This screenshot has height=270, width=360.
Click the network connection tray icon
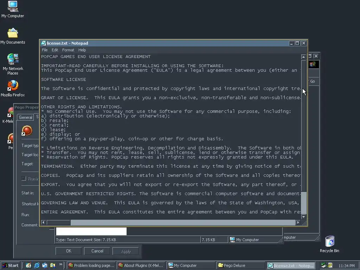click(x=323, y=265)
